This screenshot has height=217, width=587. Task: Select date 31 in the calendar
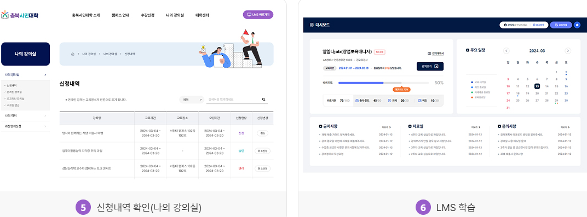pyautogui.click(x=508, y=108)
